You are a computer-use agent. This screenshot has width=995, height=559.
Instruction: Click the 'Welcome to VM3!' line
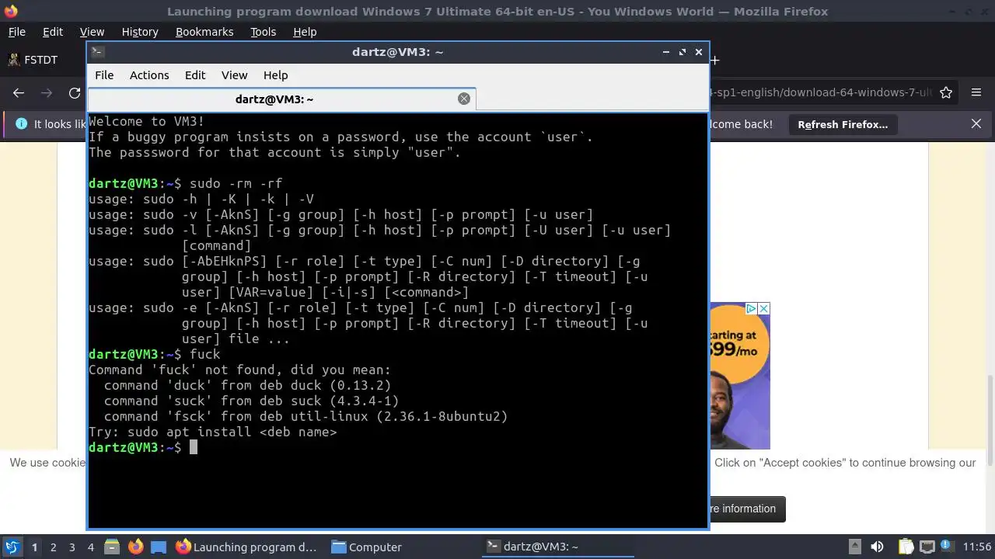tap(147, 121)
